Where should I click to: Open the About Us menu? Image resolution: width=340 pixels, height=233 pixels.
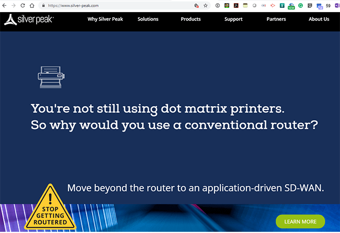click(x=319, y=19)
